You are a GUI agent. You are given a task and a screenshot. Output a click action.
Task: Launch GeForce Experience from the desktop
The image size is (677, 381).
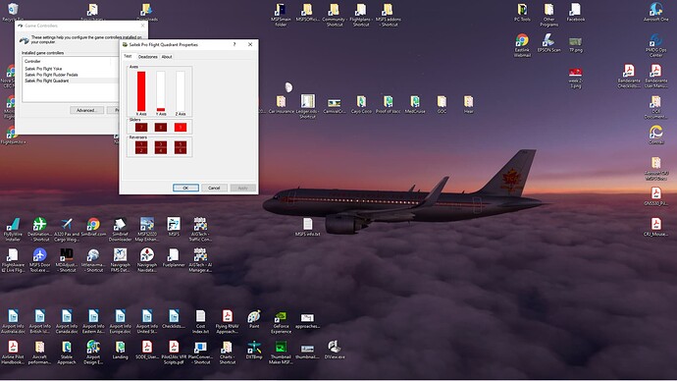tap(281, 322)
